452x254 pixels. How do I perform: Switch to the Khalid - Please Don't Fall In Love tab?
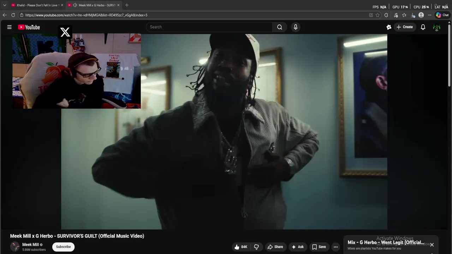(x=37, y=5)
